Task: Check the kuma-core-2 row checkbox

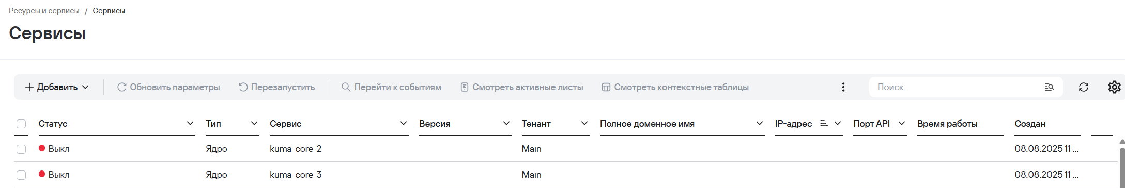Action: [21, 149]
